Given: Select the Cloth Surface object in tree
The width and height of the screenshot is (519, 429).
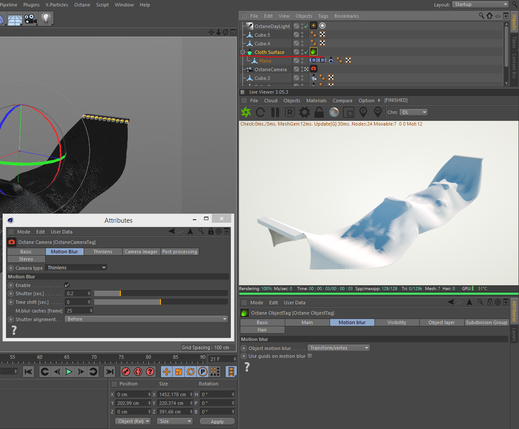Looking at the screenshot, I should coord(269,52).
